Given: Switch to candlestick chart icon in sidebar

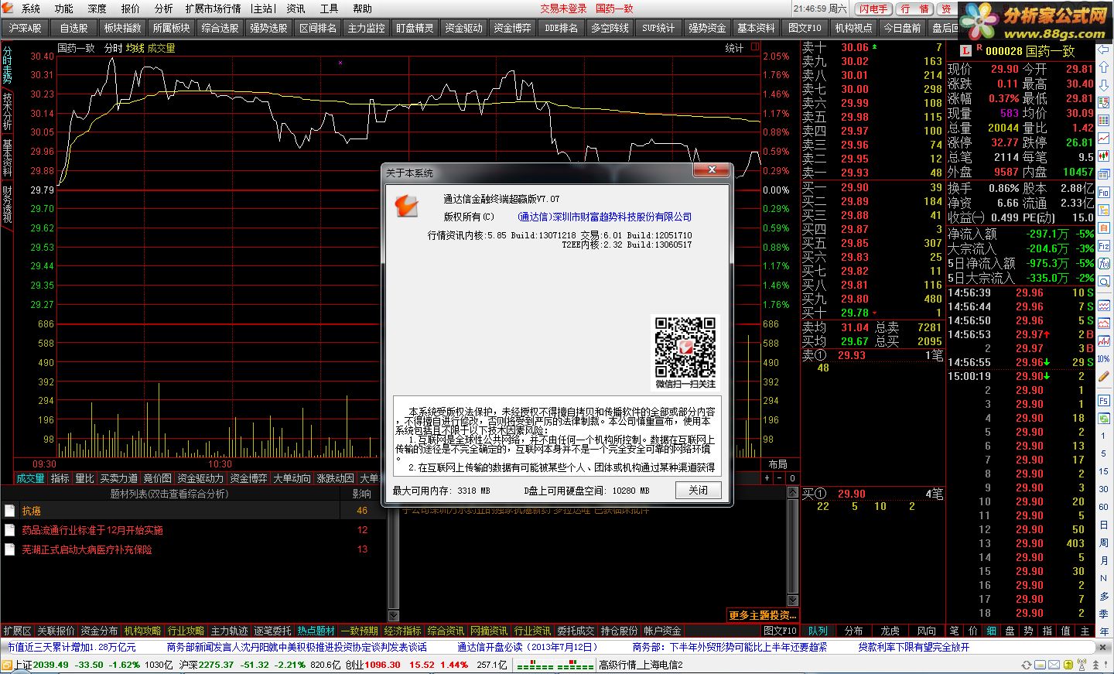Looking at the screenshot, I should (1104, 156).
